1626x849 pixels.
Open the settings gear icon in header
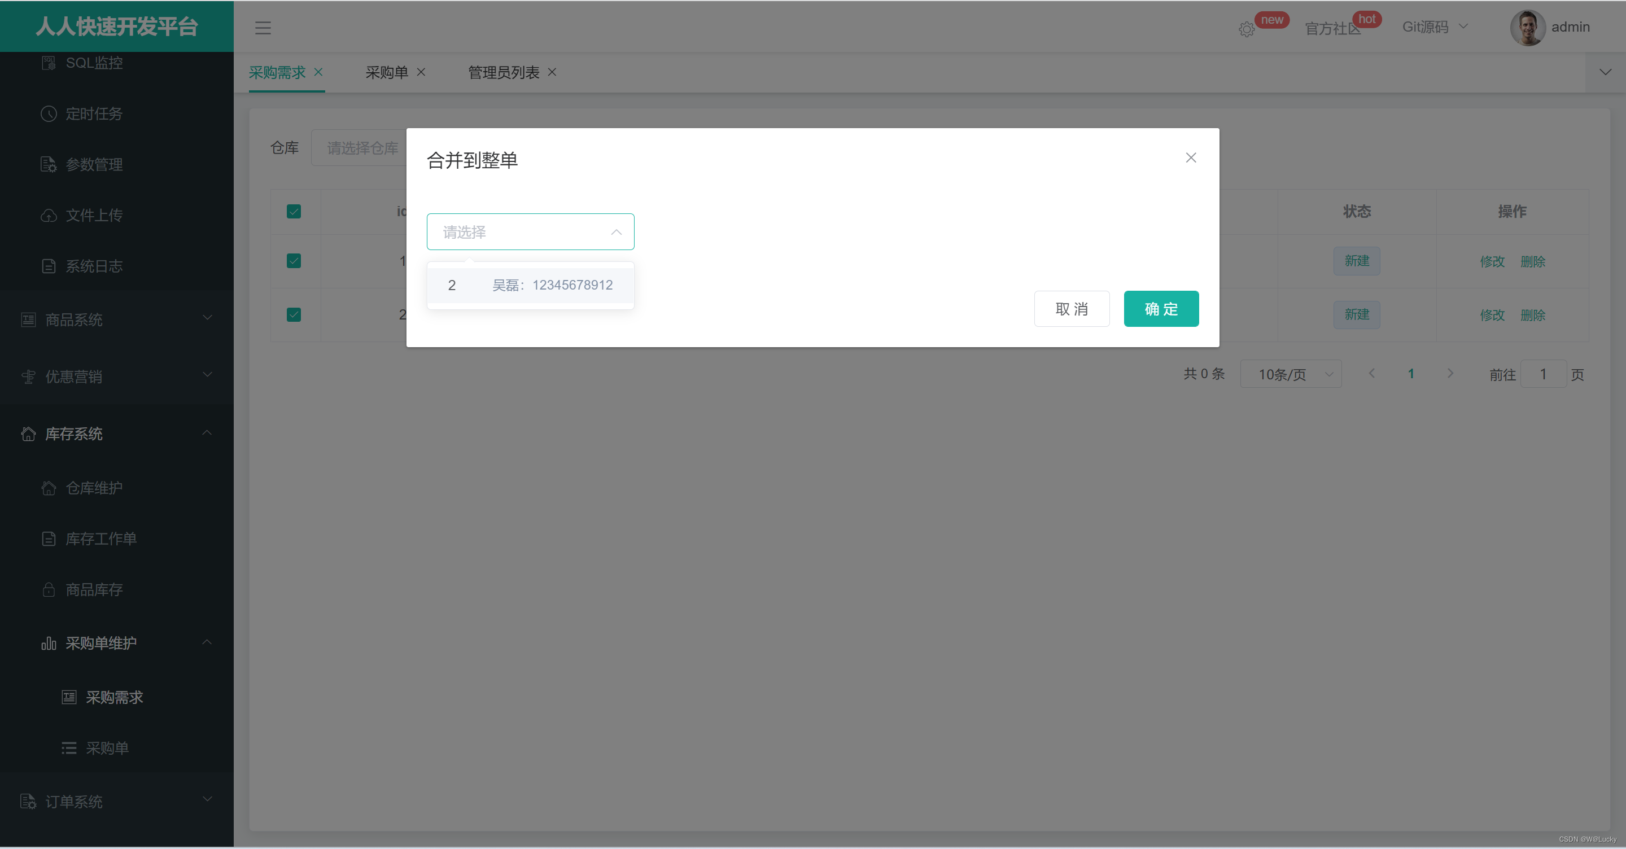click(1246, 29)
